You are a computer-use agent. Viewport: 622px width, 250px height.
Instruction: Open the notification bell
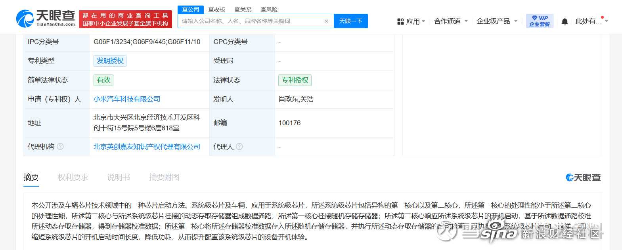pyautogui.click(x=565, y=21)
